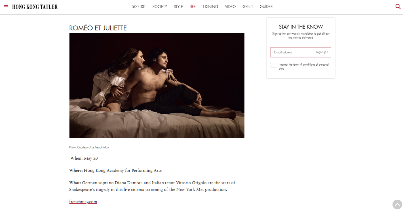Open the terms & conditions link

tap(304, 64)
